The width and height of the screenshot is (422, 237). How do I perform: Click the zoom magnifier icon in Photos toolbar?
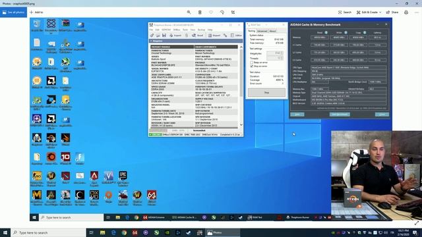point(189,13)
